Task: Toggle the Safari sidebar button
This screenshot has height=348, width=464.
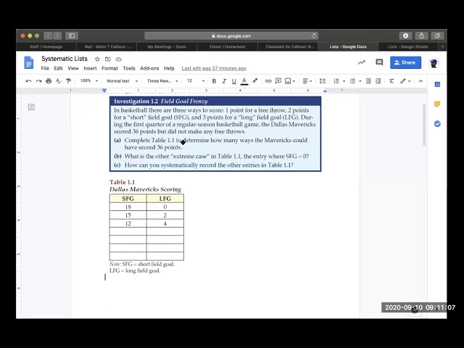Action: (72, 36)
